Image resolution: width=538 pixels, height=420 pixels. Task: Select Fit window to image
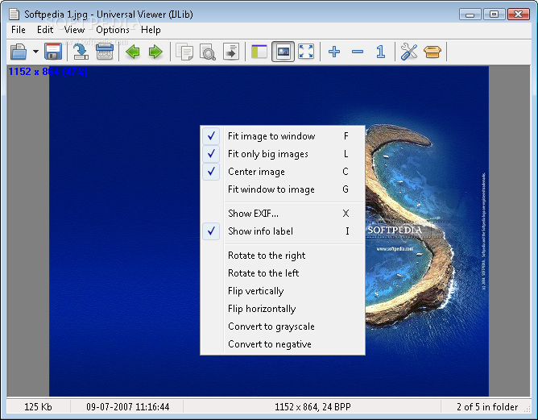[x=283, y=189]
